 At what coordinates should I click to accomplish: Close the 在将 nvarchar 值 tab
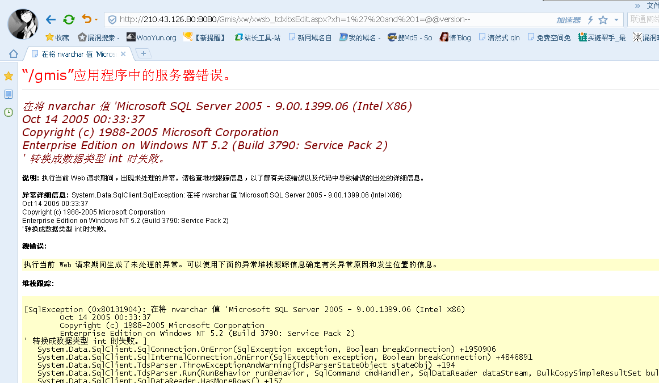[x=123, y=54]
